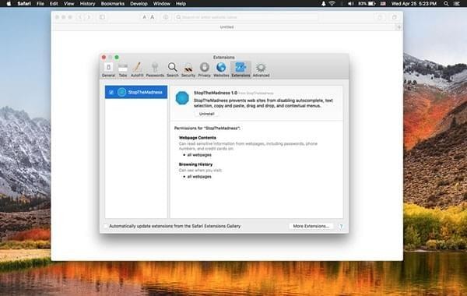467x296 pixels.
Task: Open the General preferences pane
Action: [108, 70]
